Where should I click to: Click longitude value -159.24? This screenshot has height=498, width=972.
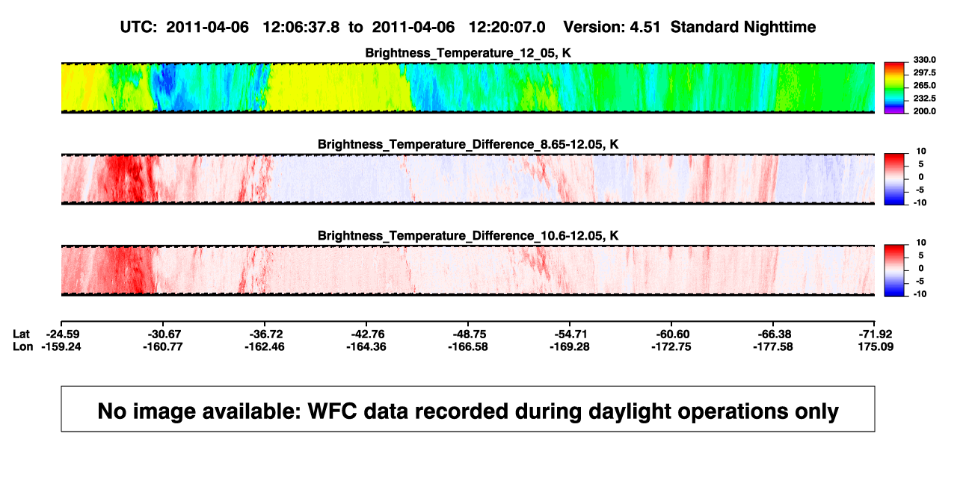(61, 346)
